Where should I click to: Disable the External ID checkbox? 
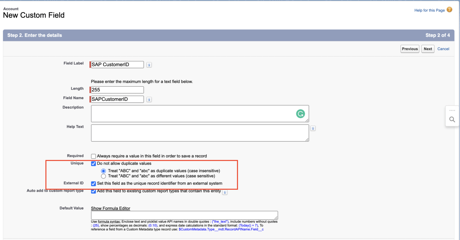tap(93, 184)
